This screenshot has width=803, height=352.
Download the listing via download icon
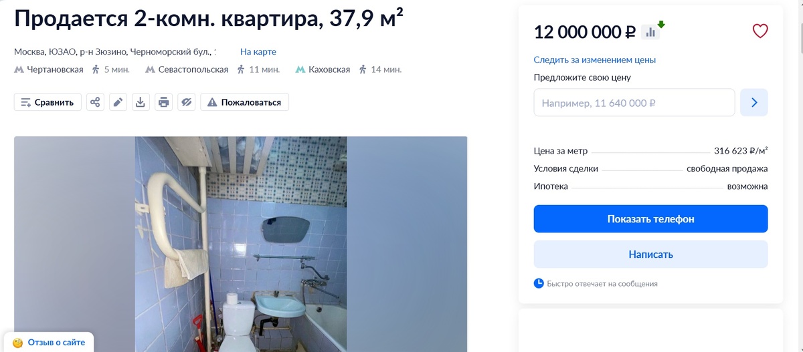click(x=141, y=102)
